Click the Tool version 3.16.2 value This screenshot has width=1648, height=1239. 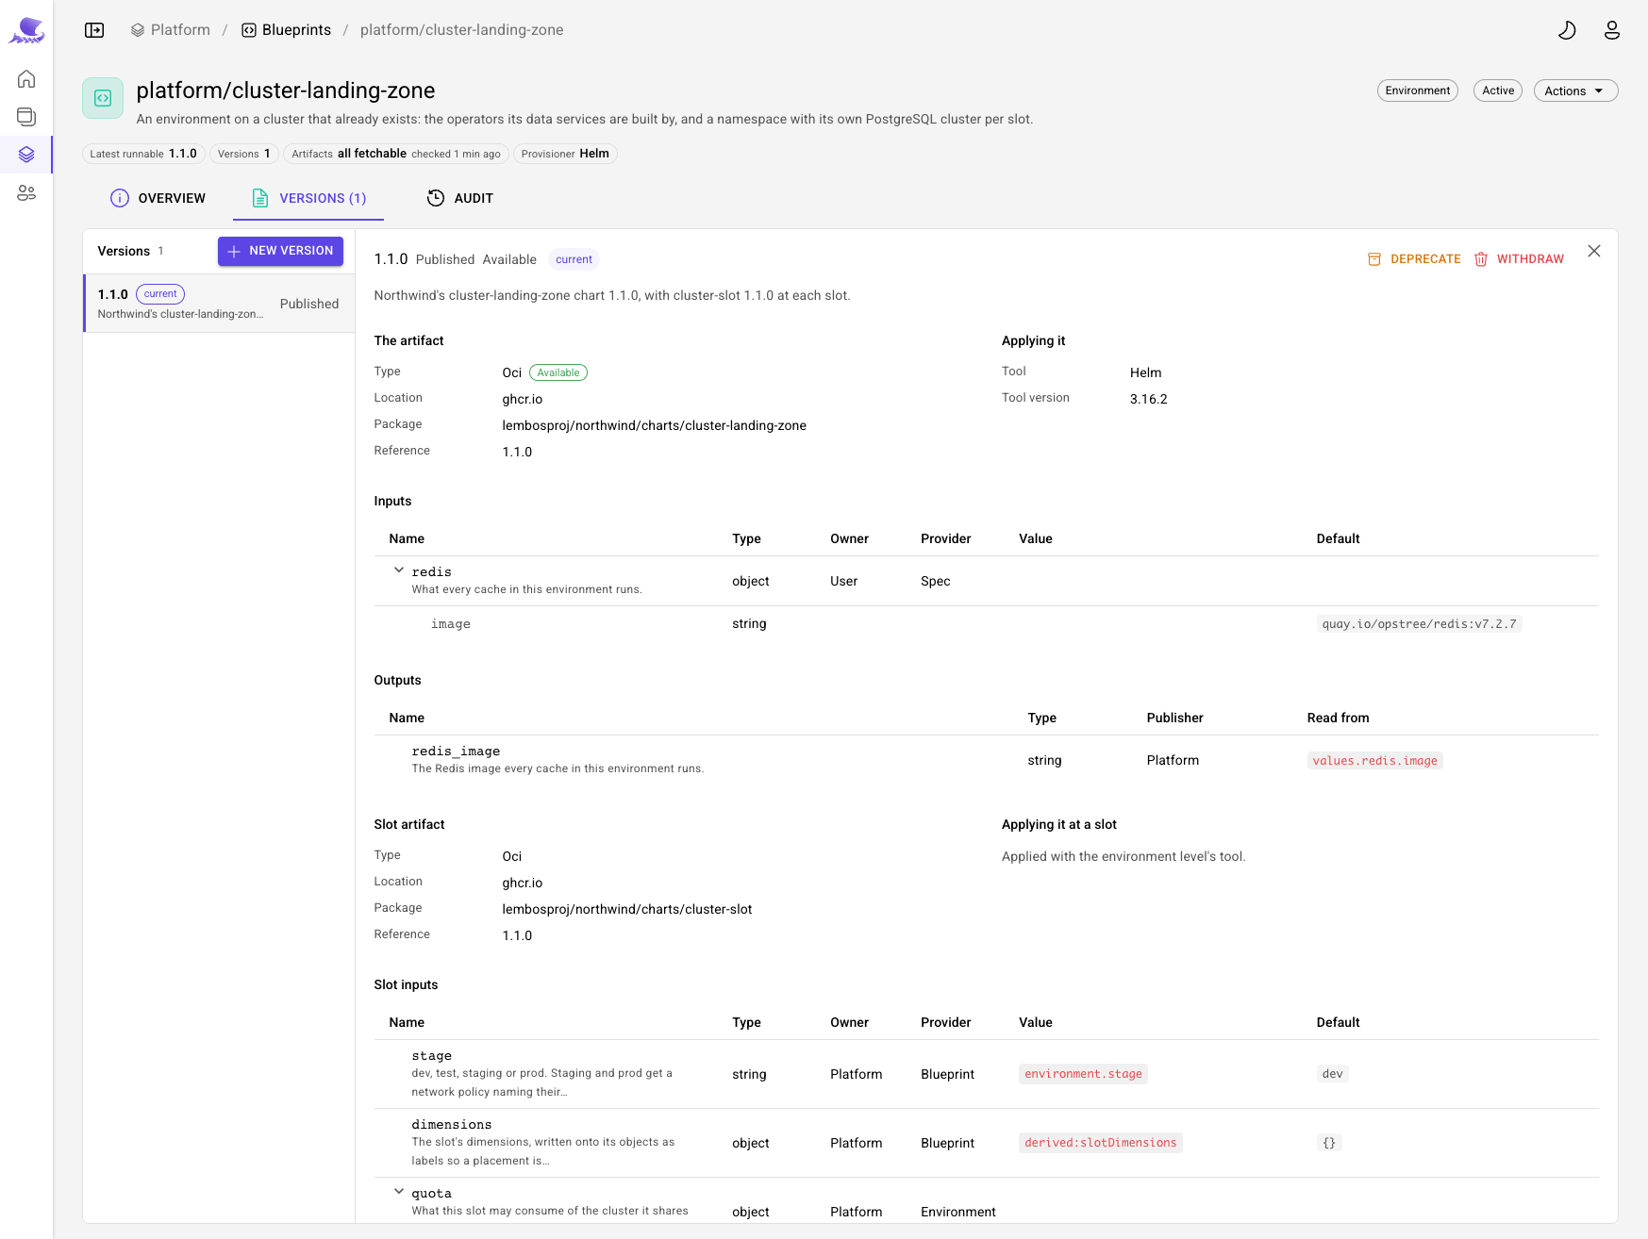(1148, 399)
